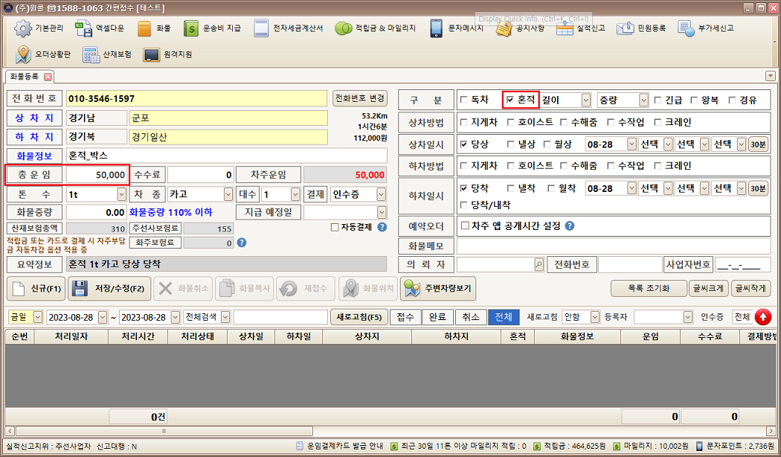
Task: Switch to the 완료 filter tab
Action: coord(437,317)
